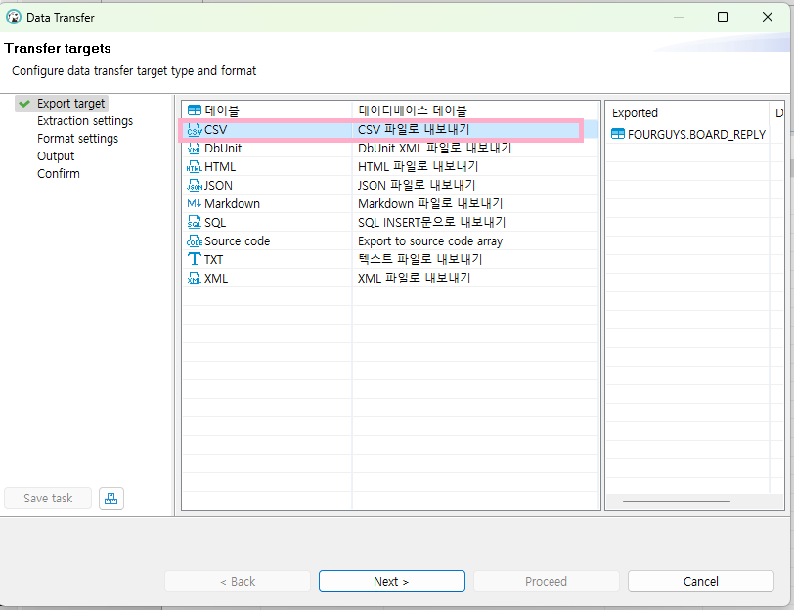Select the Markdown format label
The height and width of the screenshot is (610, 794).
click(x=232, y=204)
